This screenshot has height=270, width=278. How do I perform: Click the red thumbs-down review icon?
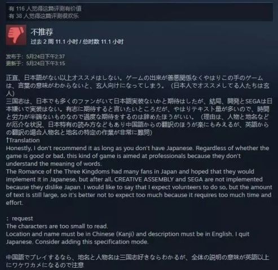tap(16, 35)
